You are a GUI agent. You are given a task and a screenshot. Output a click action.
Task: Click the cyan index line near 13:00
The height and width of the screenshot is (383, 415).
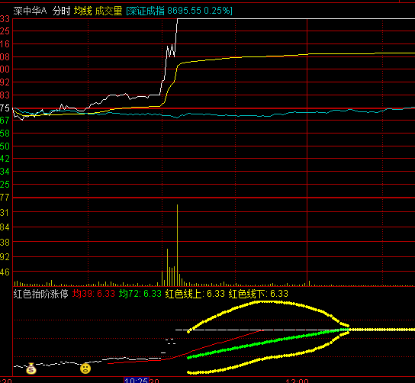(x=307, y=112)
